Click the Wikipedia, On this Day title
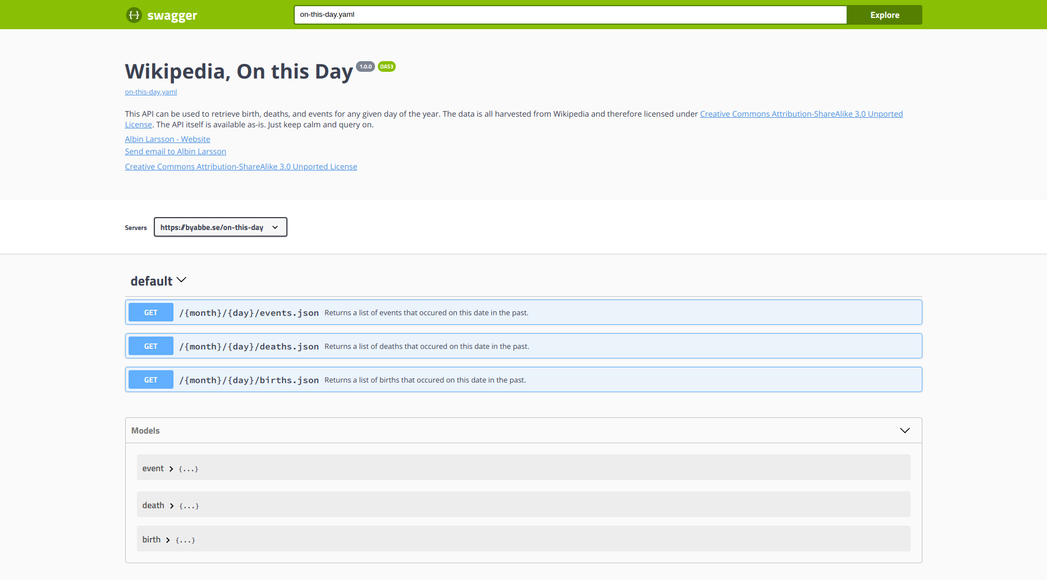The height and width of the screenshot is (580, 1047). pos(239,72)
